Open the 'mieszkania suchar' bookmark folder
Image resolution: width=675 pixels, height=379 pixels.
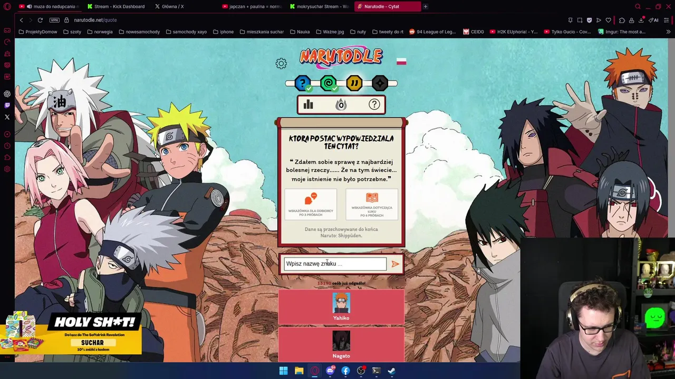tap(262, 32)
